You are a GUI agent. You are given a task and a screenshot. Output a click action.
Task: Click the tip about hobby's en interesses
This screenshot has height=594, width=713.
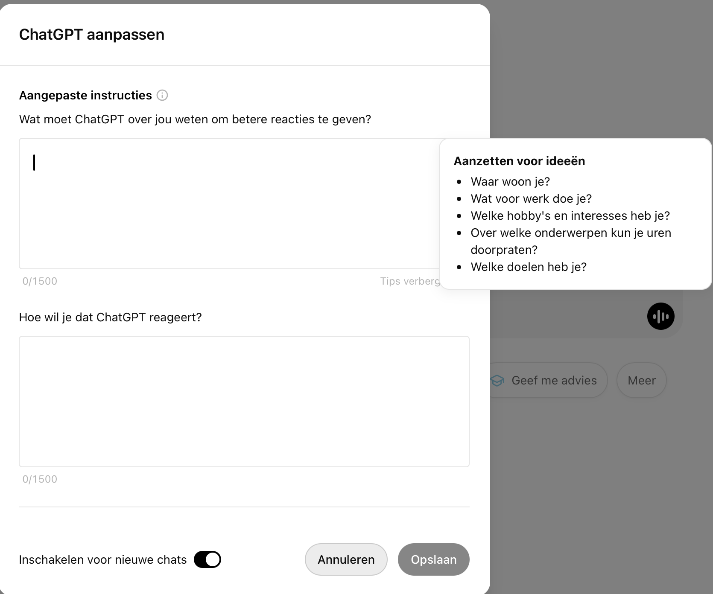570,215
